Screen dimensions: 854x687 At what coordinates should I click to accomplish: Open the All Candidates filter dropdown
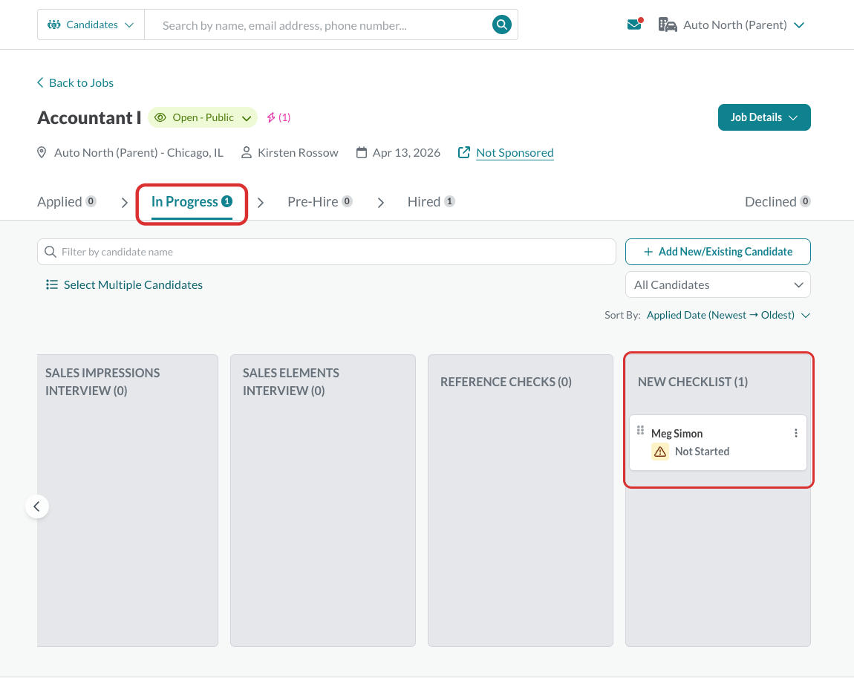(x=718, y=285)
